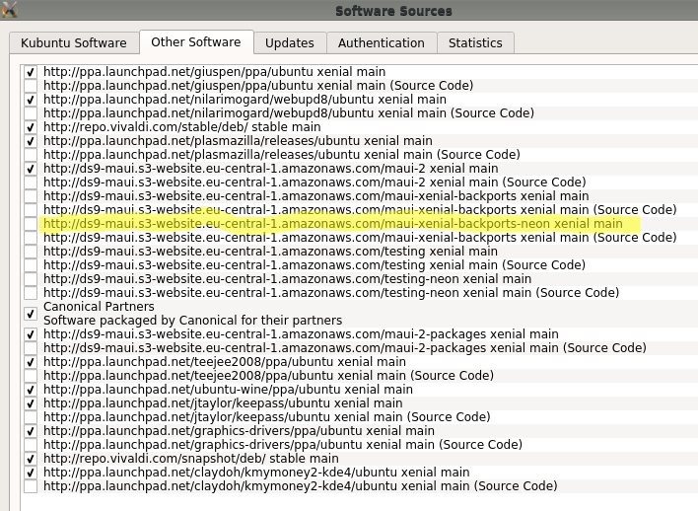The width and height of the screenshot is (698, 511).
Task: Click the window icon in title bar
Action: click(9, 9)
